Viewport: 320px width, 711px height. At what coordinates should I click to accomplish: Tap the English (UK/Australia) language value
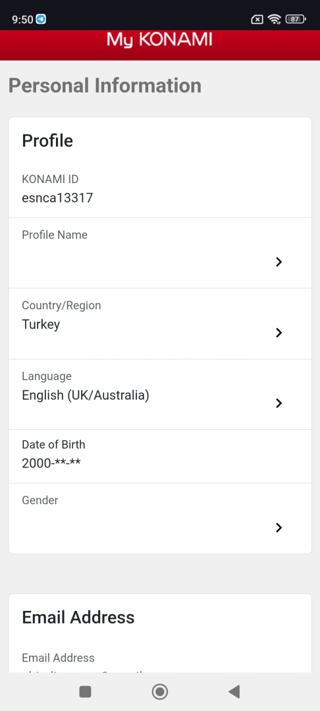[86, 396]
